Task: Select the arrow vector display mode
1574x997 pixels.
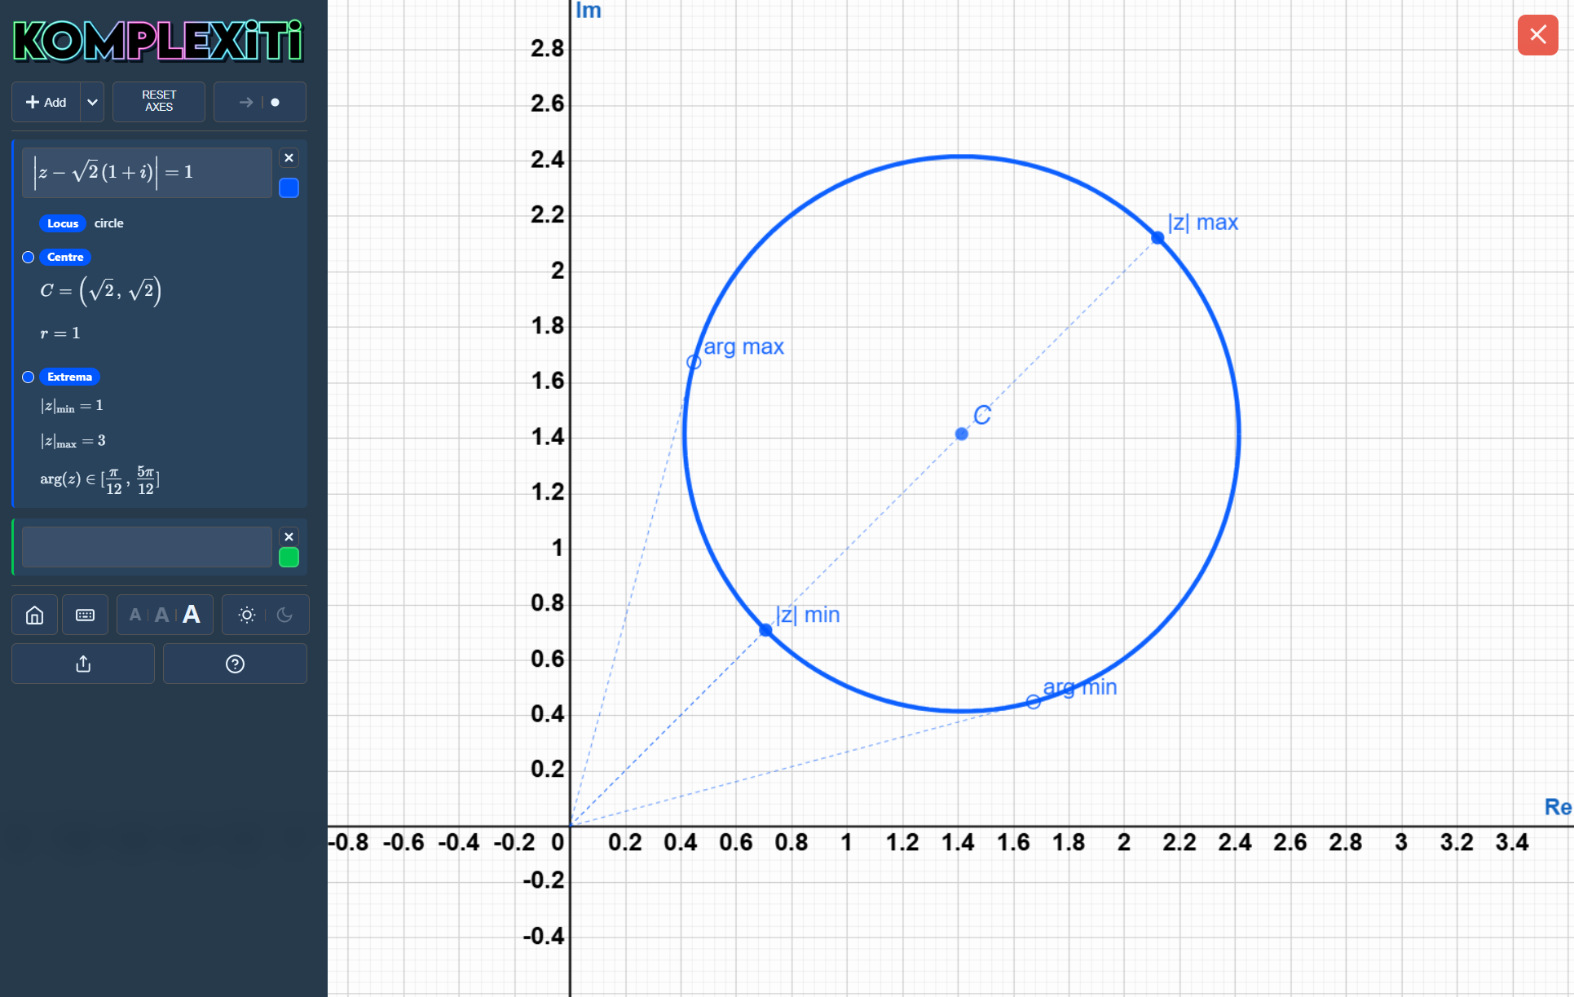Action: click(245, 102)
